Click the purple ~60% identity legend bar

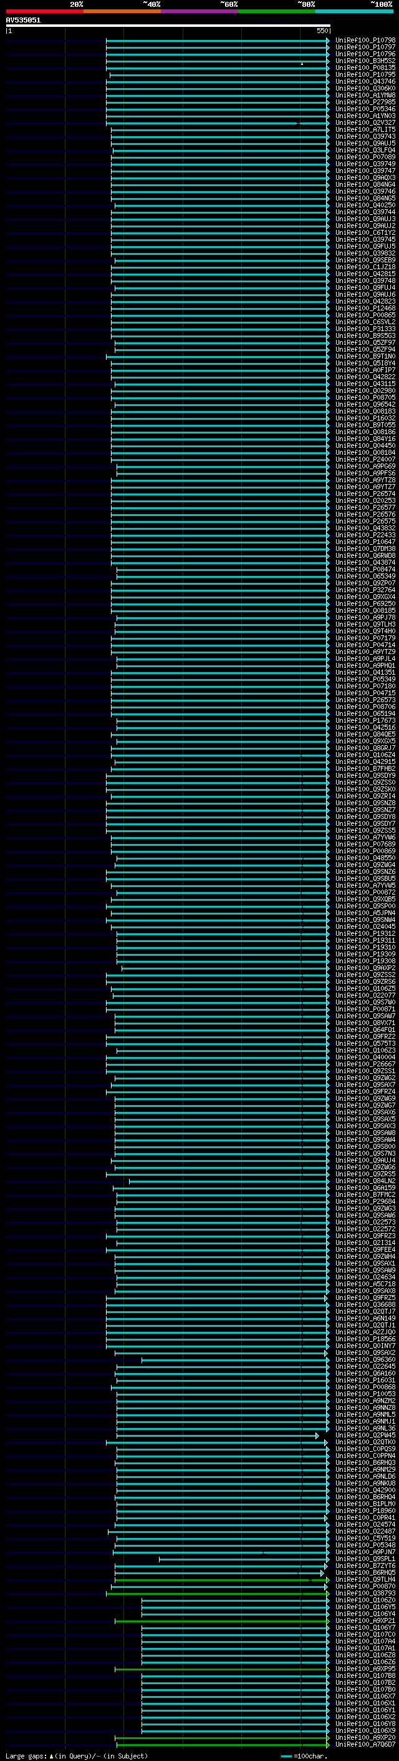(x=199, y=12)
